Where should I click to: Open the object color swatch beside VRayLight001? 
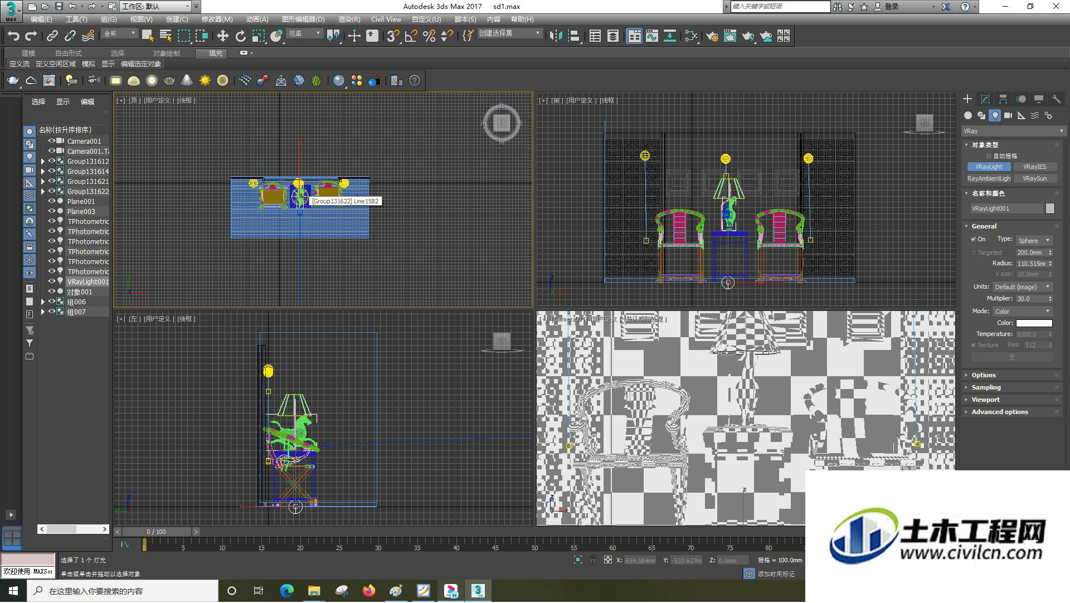1050,208
